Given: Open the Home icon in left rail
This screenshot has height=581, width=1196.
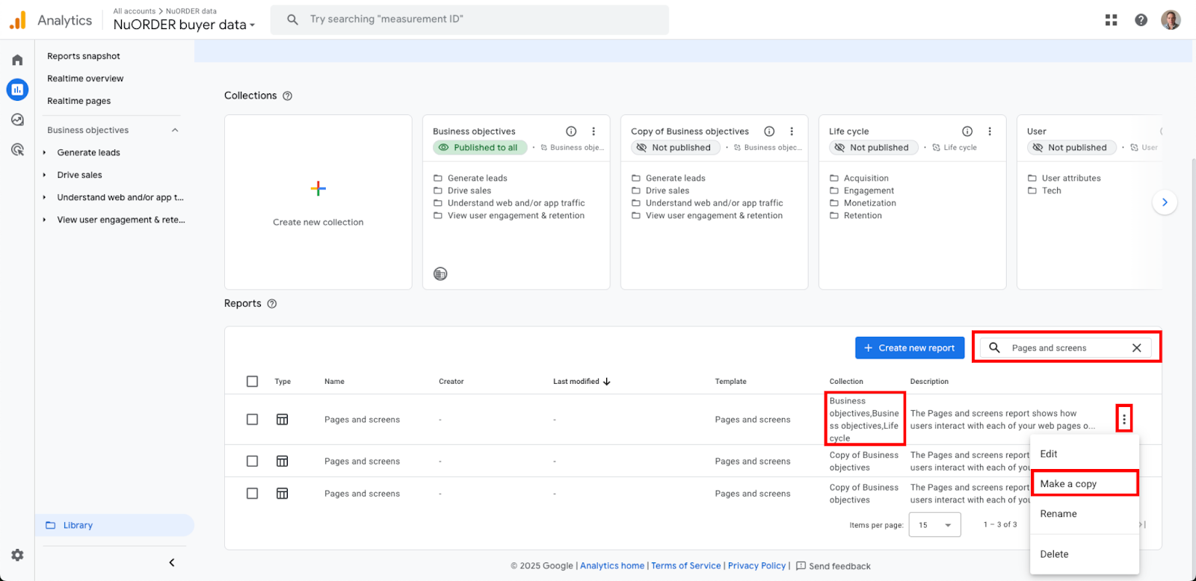Looking at the screenshot, I should point(17,60).
